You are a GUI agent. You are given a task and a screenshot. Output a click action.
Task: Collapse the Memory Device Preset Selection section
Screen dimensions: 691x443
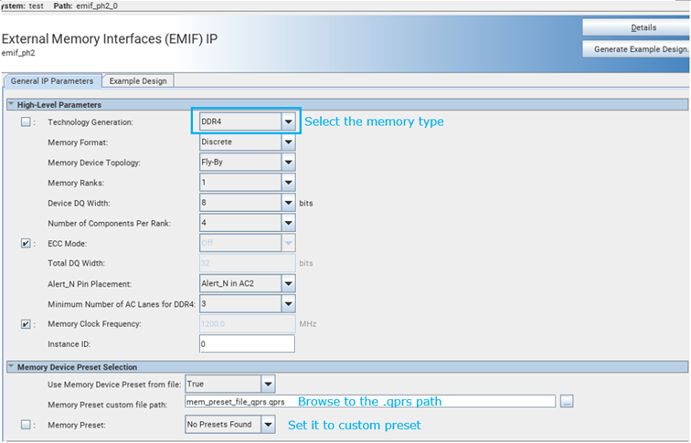pyautogui.click(x=11, y=366)
